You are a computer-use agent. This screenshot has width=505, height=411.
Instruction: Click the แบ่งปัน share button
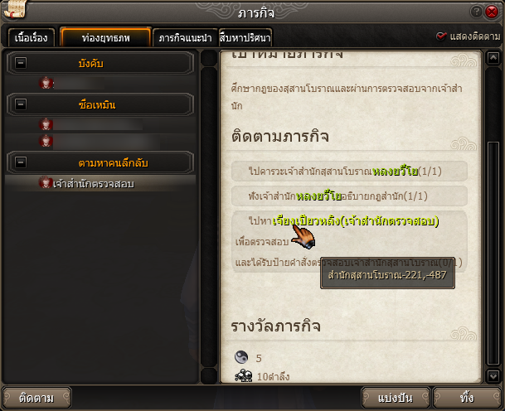(396, 398)
